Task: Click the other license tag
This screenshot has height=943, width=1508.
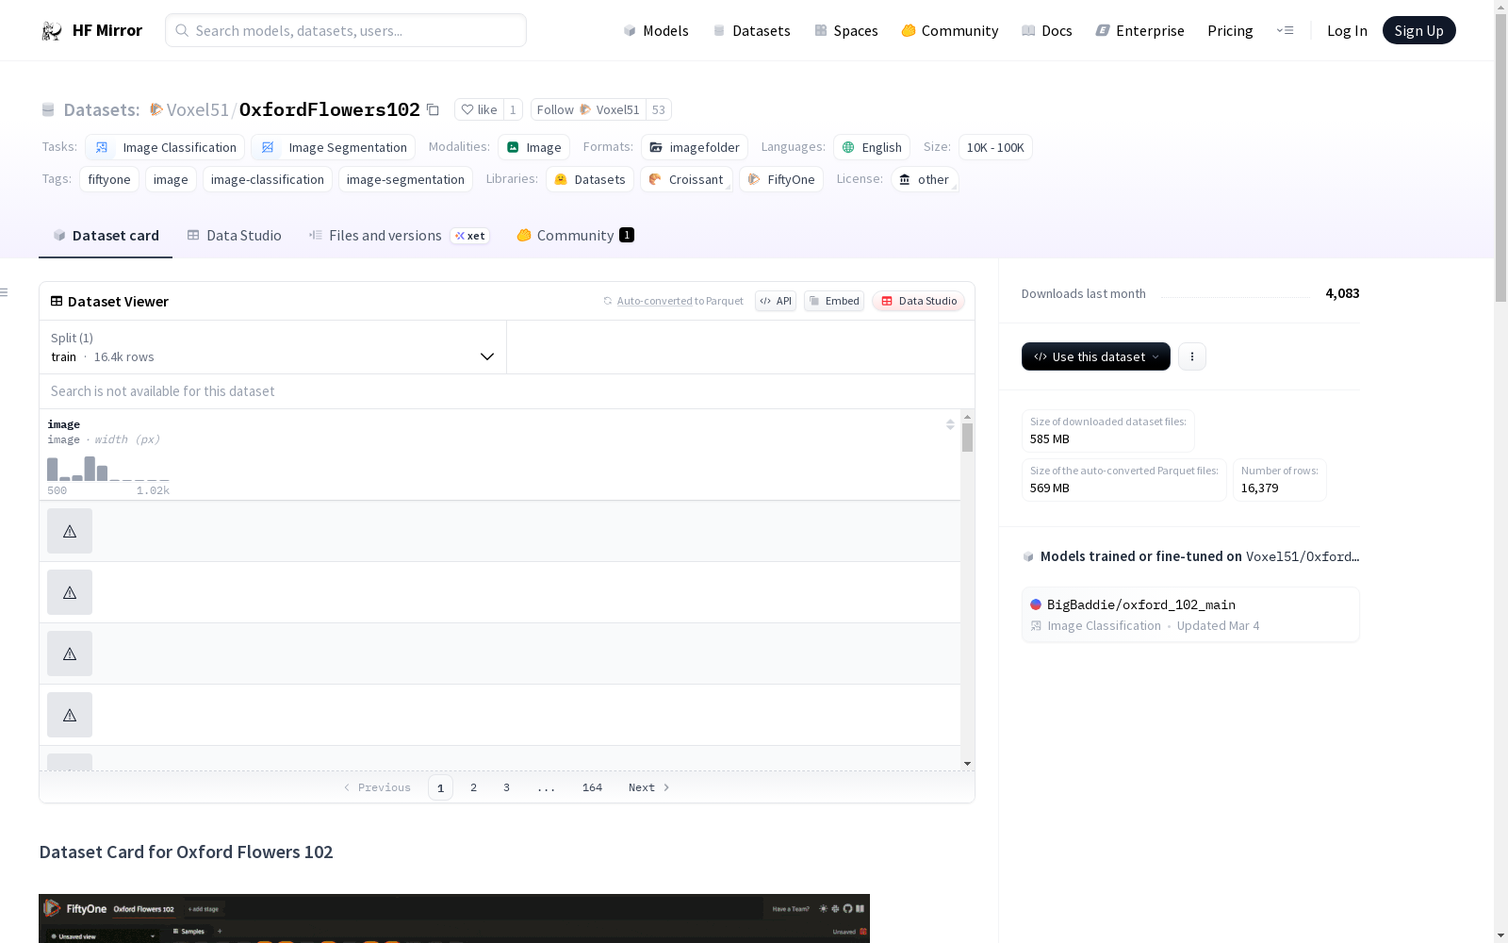Action: [x=925, y=179]
